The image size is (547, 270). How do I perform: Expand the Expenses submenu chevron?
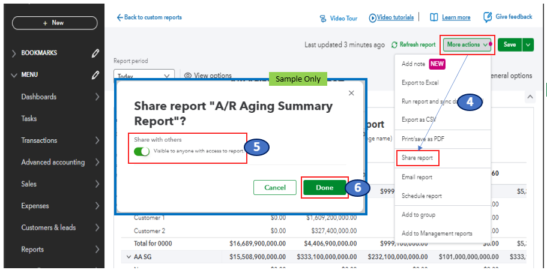[x=97, y=206]
